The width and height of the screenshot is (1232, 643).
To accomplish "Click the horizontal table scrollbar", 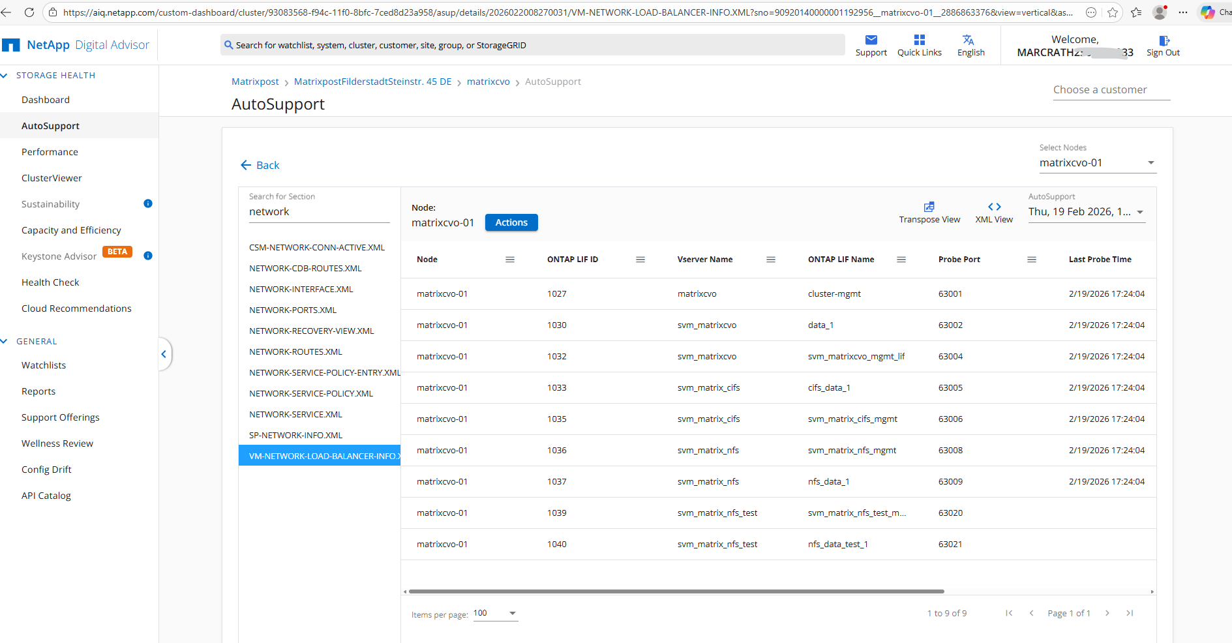I will pos(676,591).
